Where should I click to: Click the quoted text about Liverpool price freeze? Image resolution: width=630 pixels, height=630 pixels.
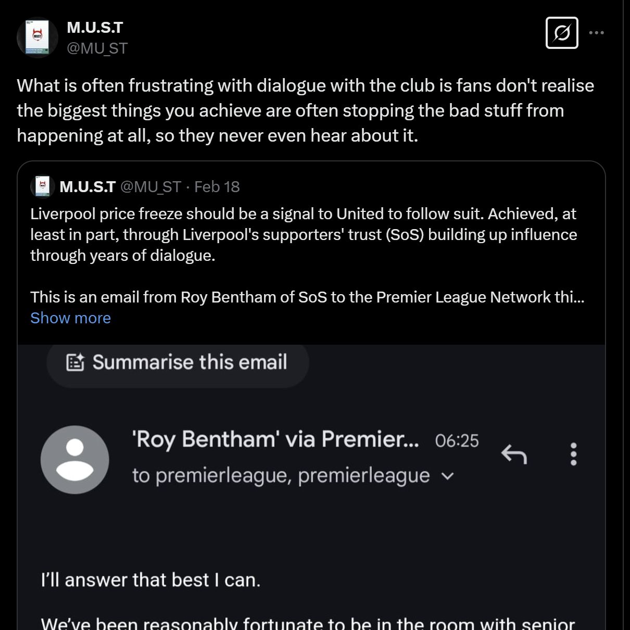(x=303, y=234)
